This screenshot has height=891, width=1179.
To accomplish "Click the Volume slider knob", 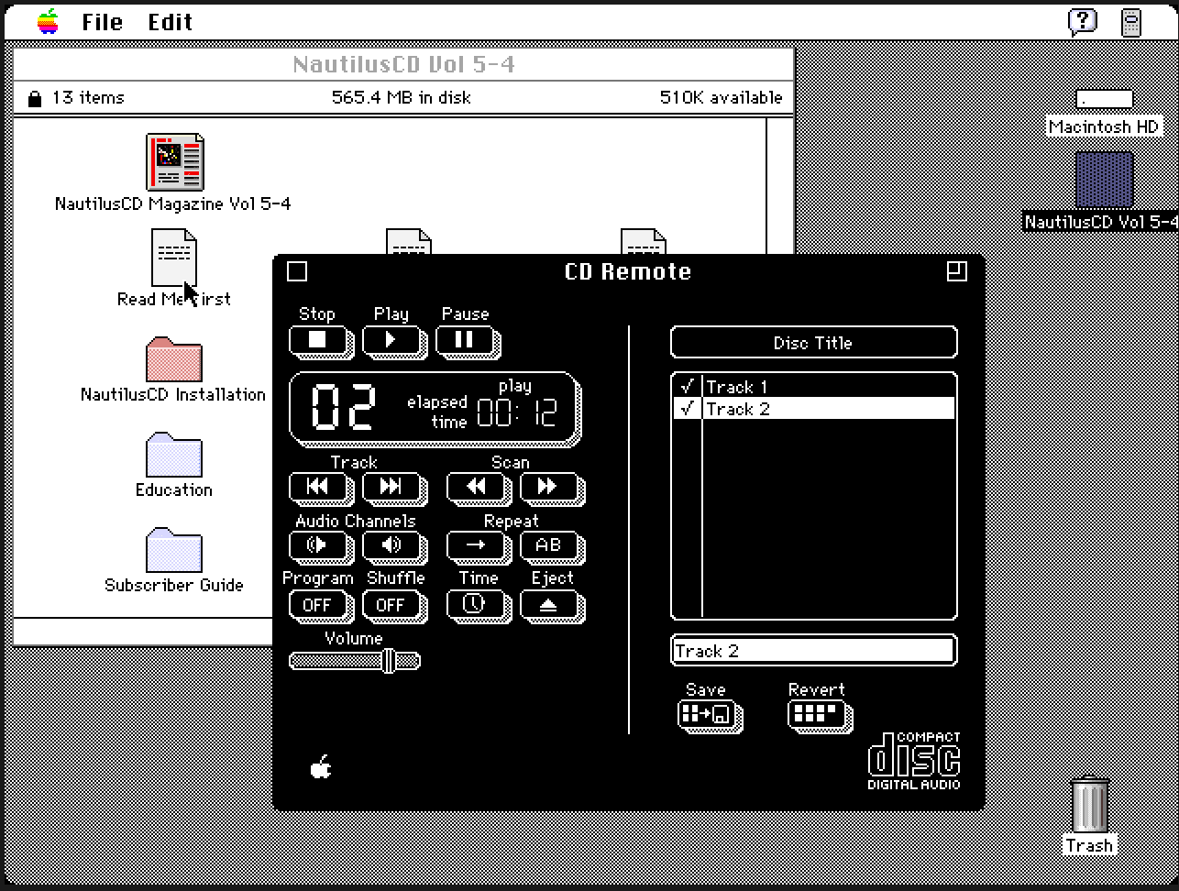I will coord(389,661).
